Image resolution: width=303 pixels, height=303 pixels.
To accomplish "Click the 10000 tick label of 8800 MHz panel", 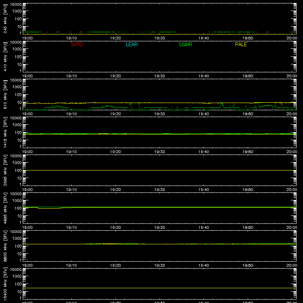I will [x=16, y=232].
